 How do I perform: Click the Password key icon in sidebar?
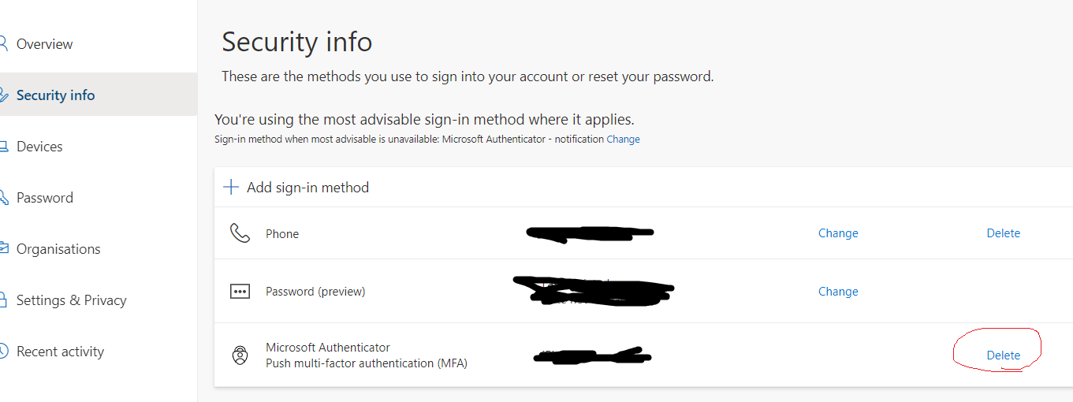(x=3, y=198)
